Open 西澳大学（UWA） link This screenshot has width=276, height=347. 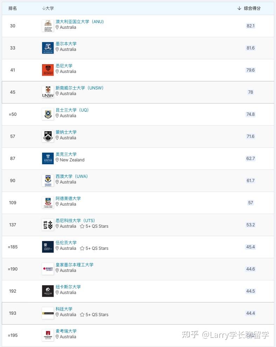[72, 176]
